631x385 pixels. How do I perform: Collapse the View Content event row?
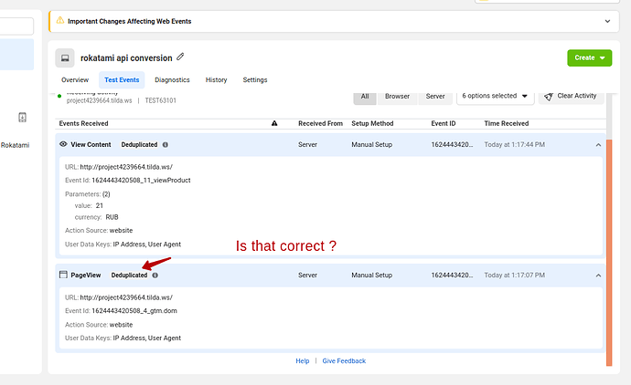tap(598, 145)
